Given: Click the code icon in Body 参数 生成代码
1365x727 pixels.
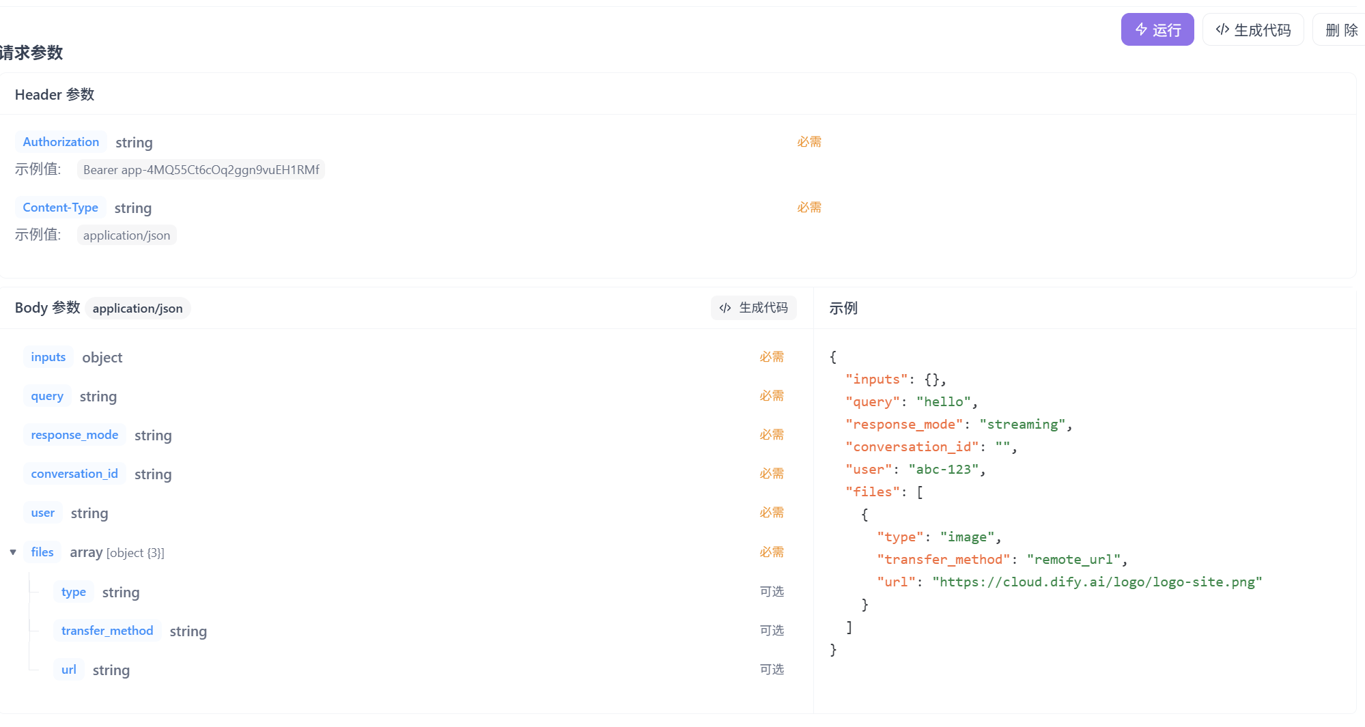Looking at the screenshot, I should pos(725,308).
